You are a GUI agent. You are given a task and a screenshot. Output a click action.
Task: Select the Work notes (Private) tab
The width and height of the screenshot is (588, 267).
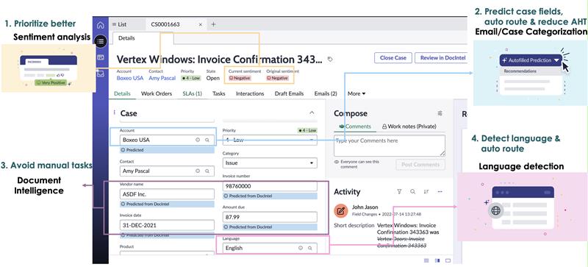click(x=409, y=127)
